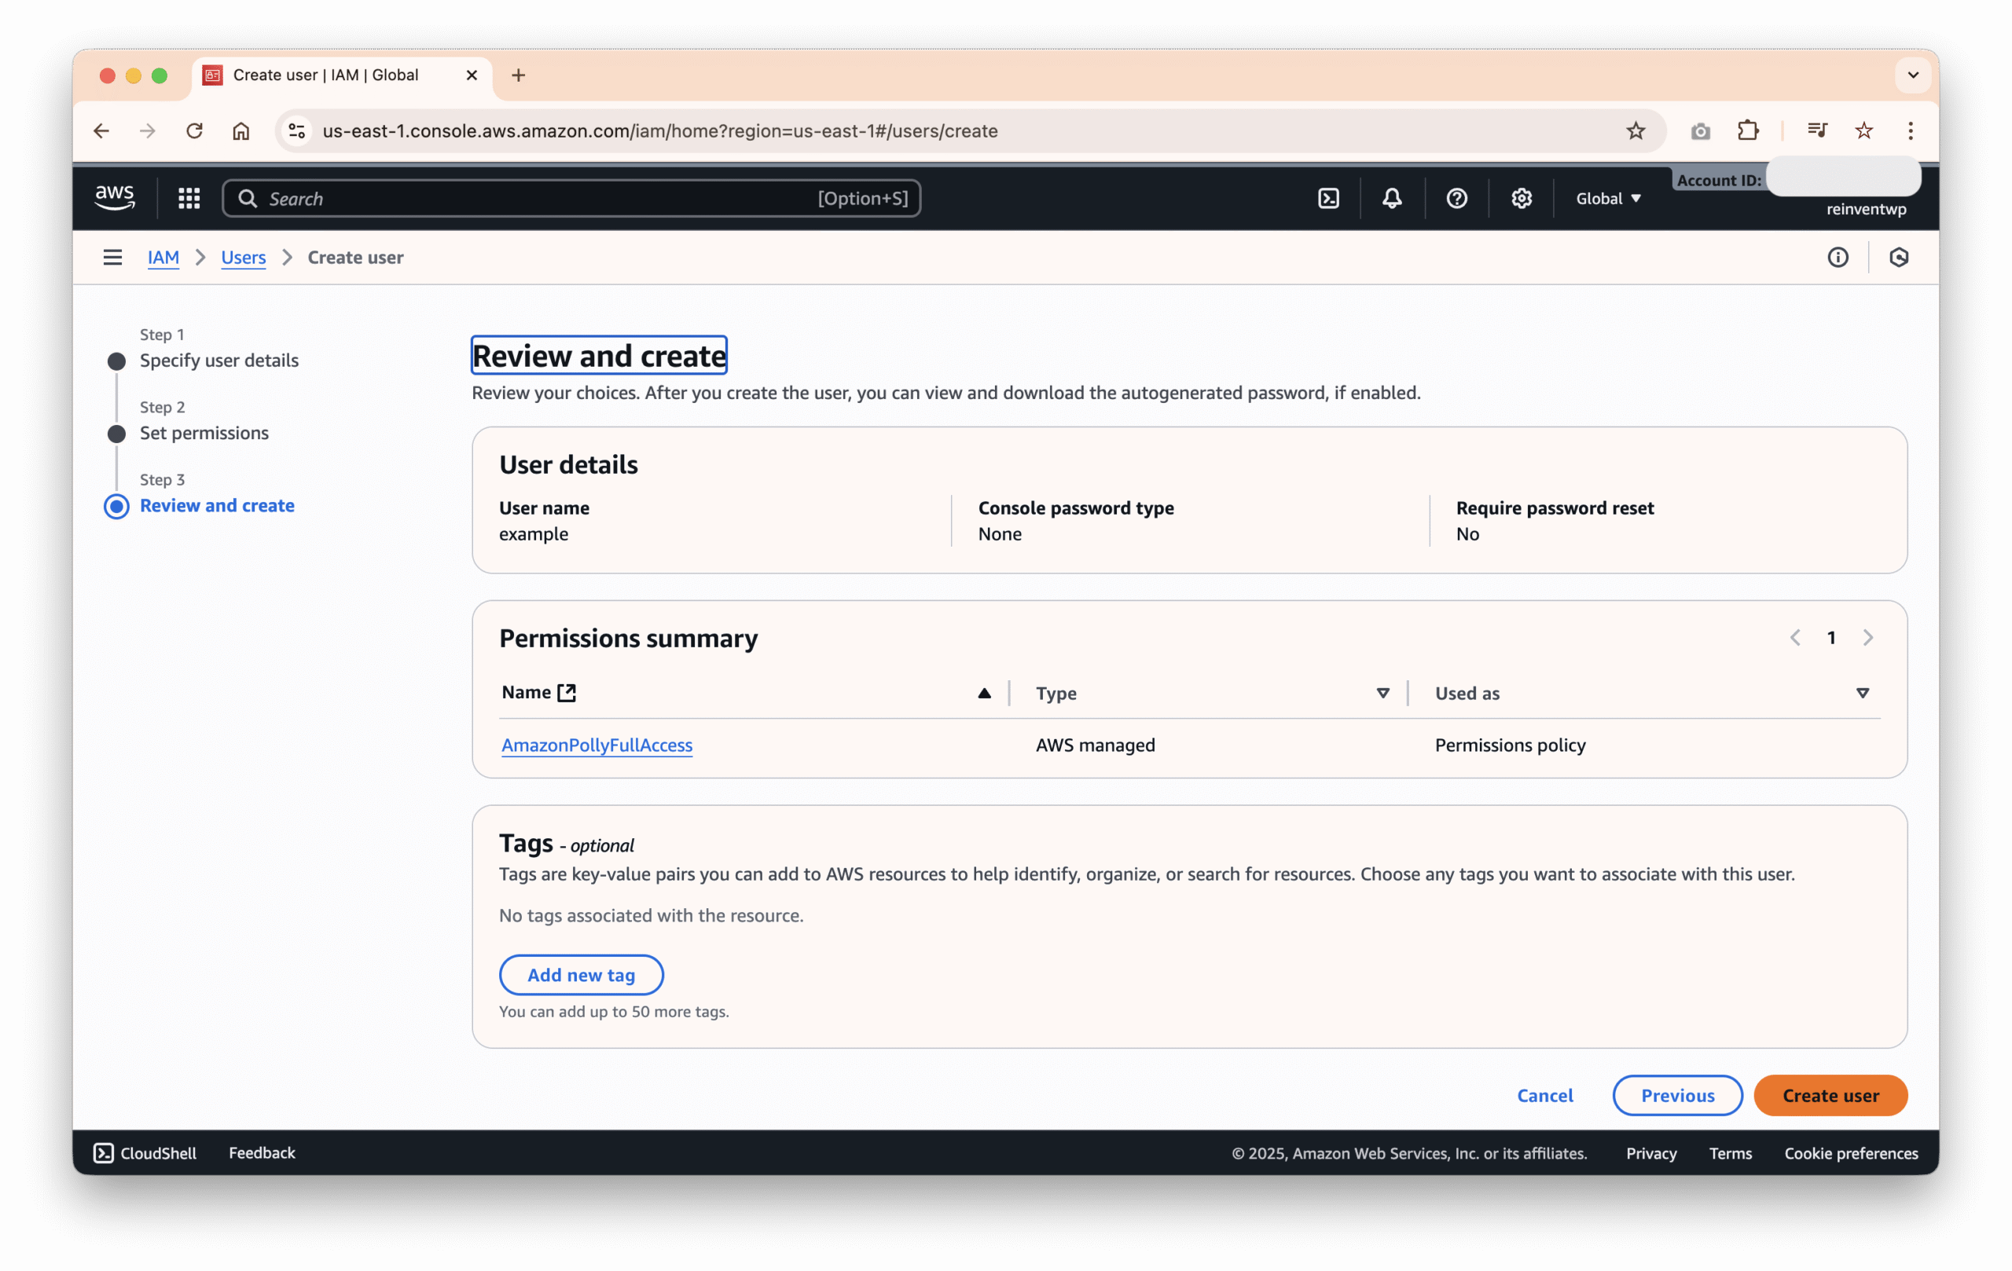Open settings gear in AWS header
The width and height of the screenshot is (2012, 1271).
pos(1521,198)
